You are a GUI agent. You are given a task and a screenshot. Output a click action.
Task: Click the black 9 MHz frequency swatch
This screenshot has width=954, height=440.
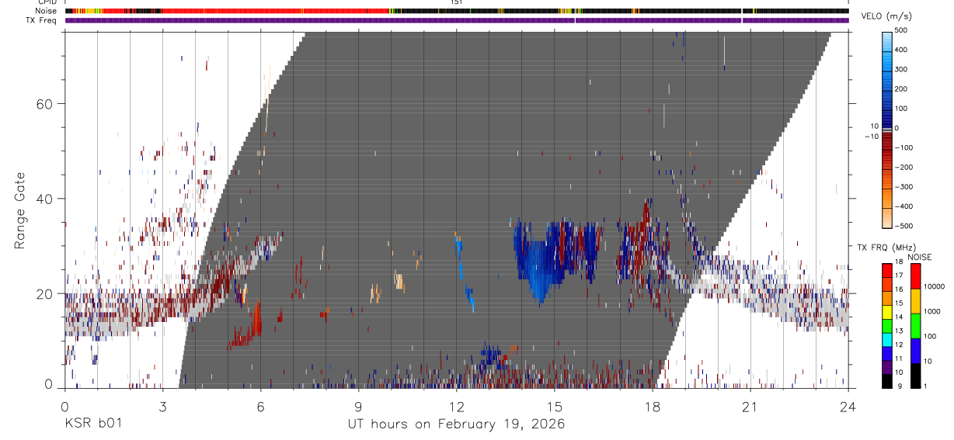point(887,381)
